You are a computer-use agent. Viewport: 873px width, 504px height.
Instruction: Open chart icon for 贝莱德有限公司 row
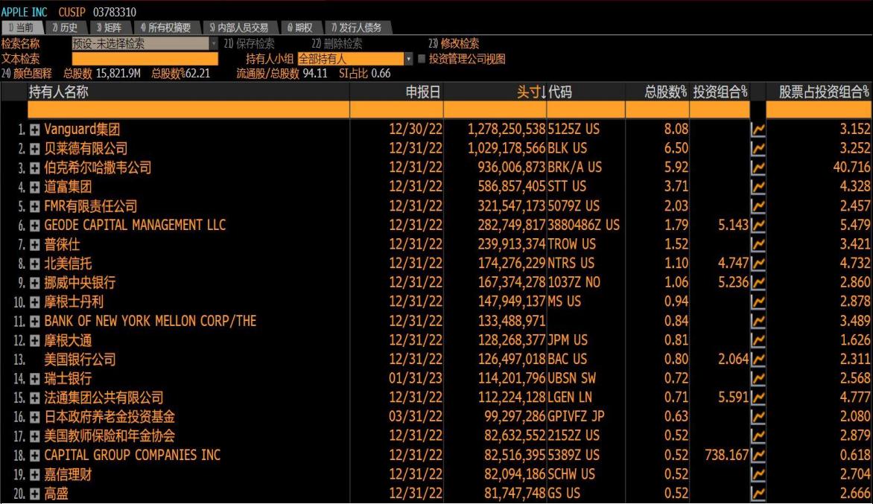(758, 149)
